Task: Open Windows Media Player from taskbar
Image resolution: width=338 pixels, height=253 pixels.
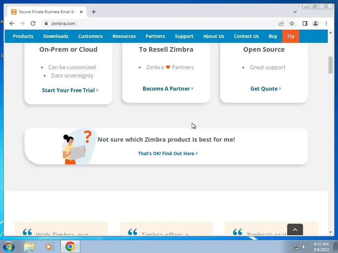Action: [x=50, y=247]
